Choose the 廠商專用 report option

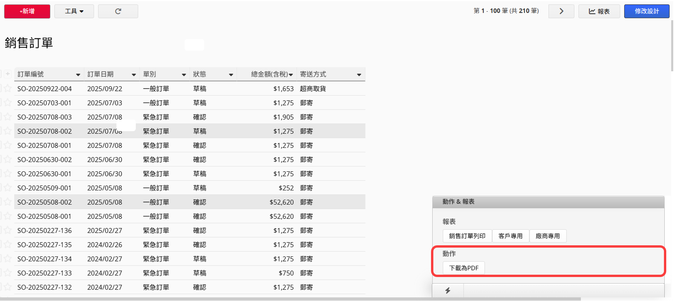pos(547,236)
